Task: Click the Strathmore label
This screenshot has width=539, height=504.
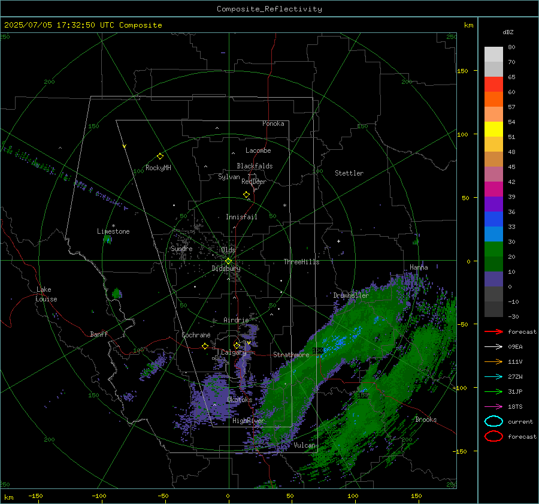Action: [x=291, y=355]
